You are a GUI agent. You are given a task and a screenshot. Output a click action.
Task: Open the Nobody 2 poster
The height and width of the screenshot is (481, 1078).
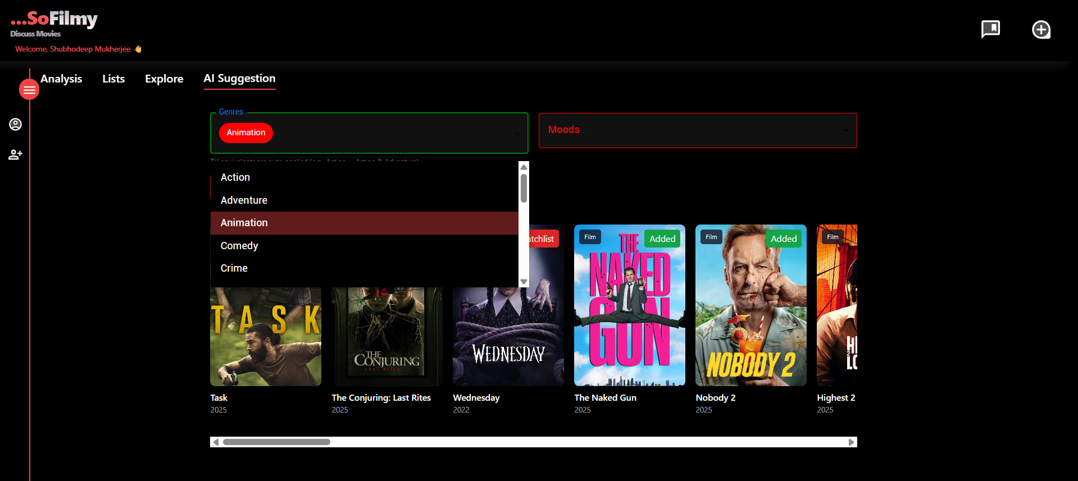pos(751,305)
